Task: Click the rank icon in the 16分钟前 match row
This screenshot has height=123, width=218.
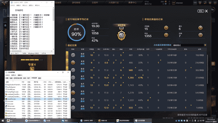Action: (73, 55)
